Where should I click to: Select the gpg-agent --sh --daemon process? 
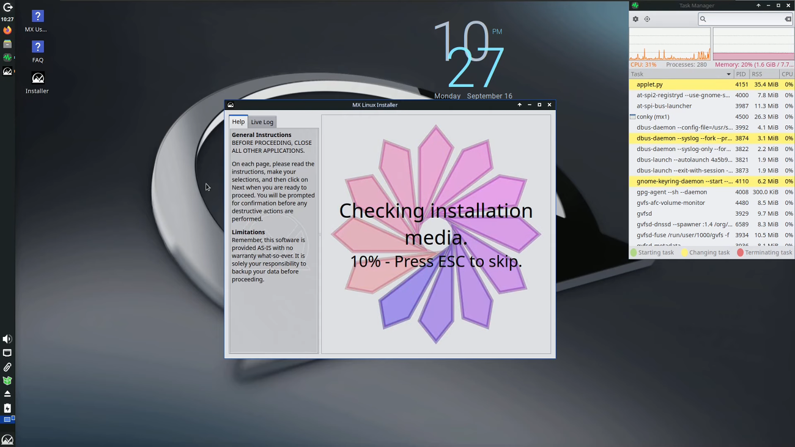tap(712, 192)
